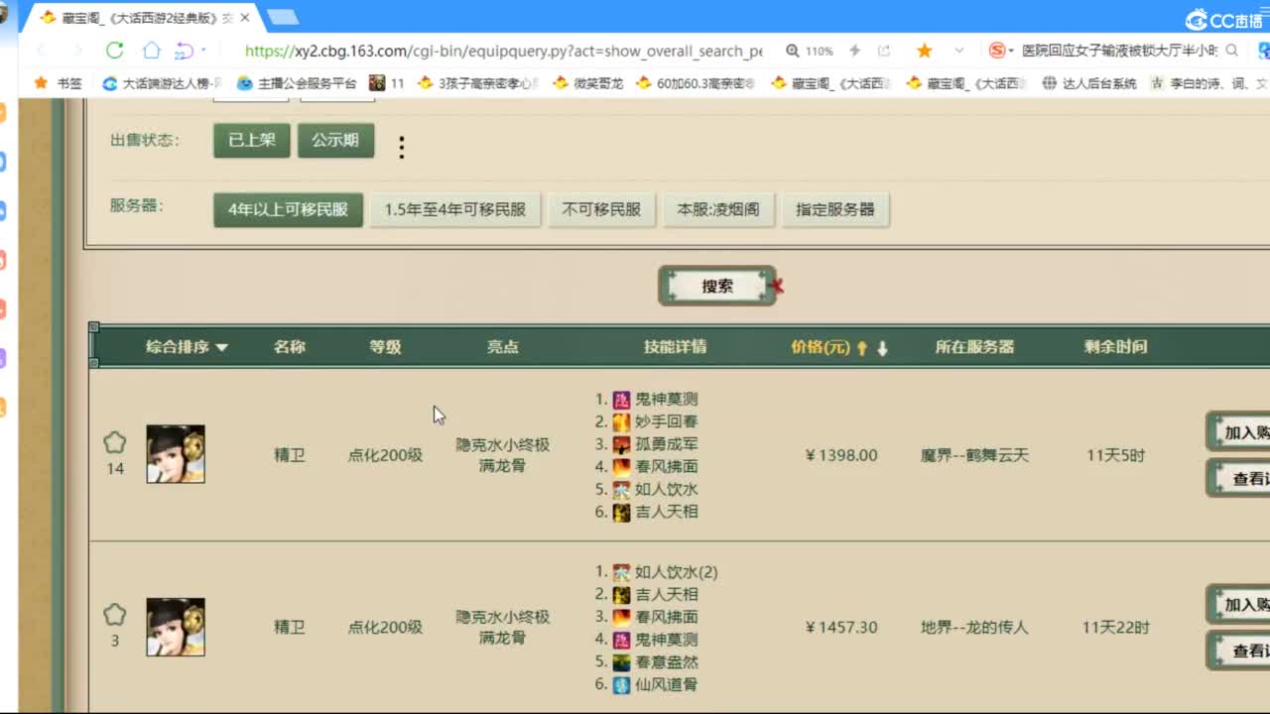Click the search magnifier in search box
The height and width of the screenshot is (714, 1270).
1232,51
